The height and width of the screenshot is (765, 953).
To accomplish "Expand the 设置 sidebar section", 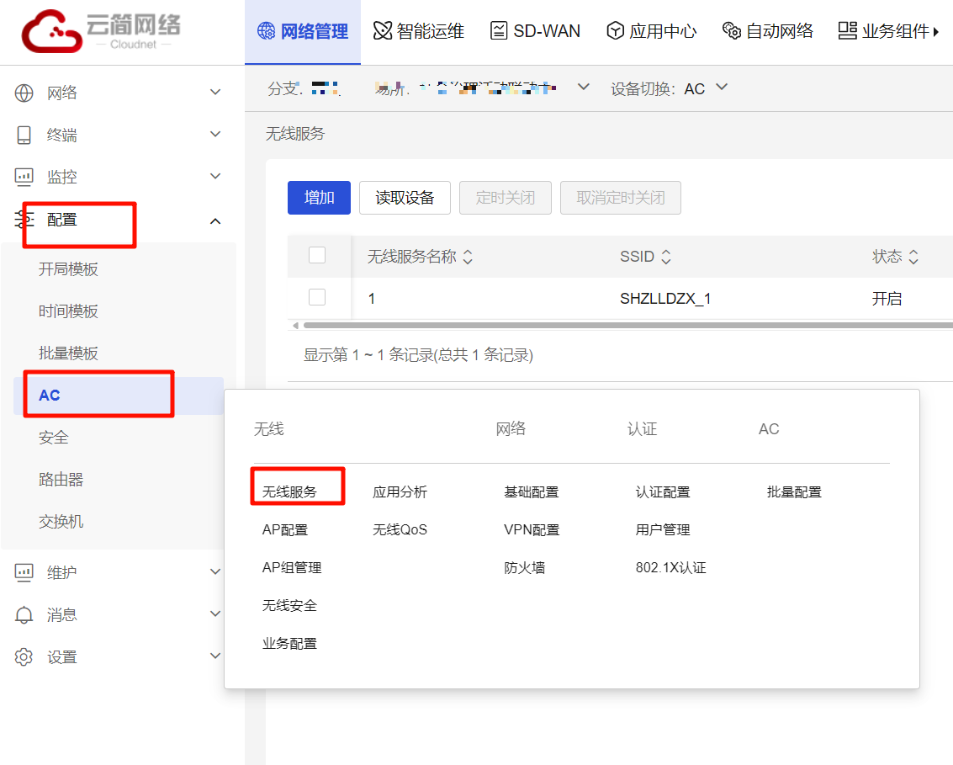I will pyautogui.click(x=215, y=656).
